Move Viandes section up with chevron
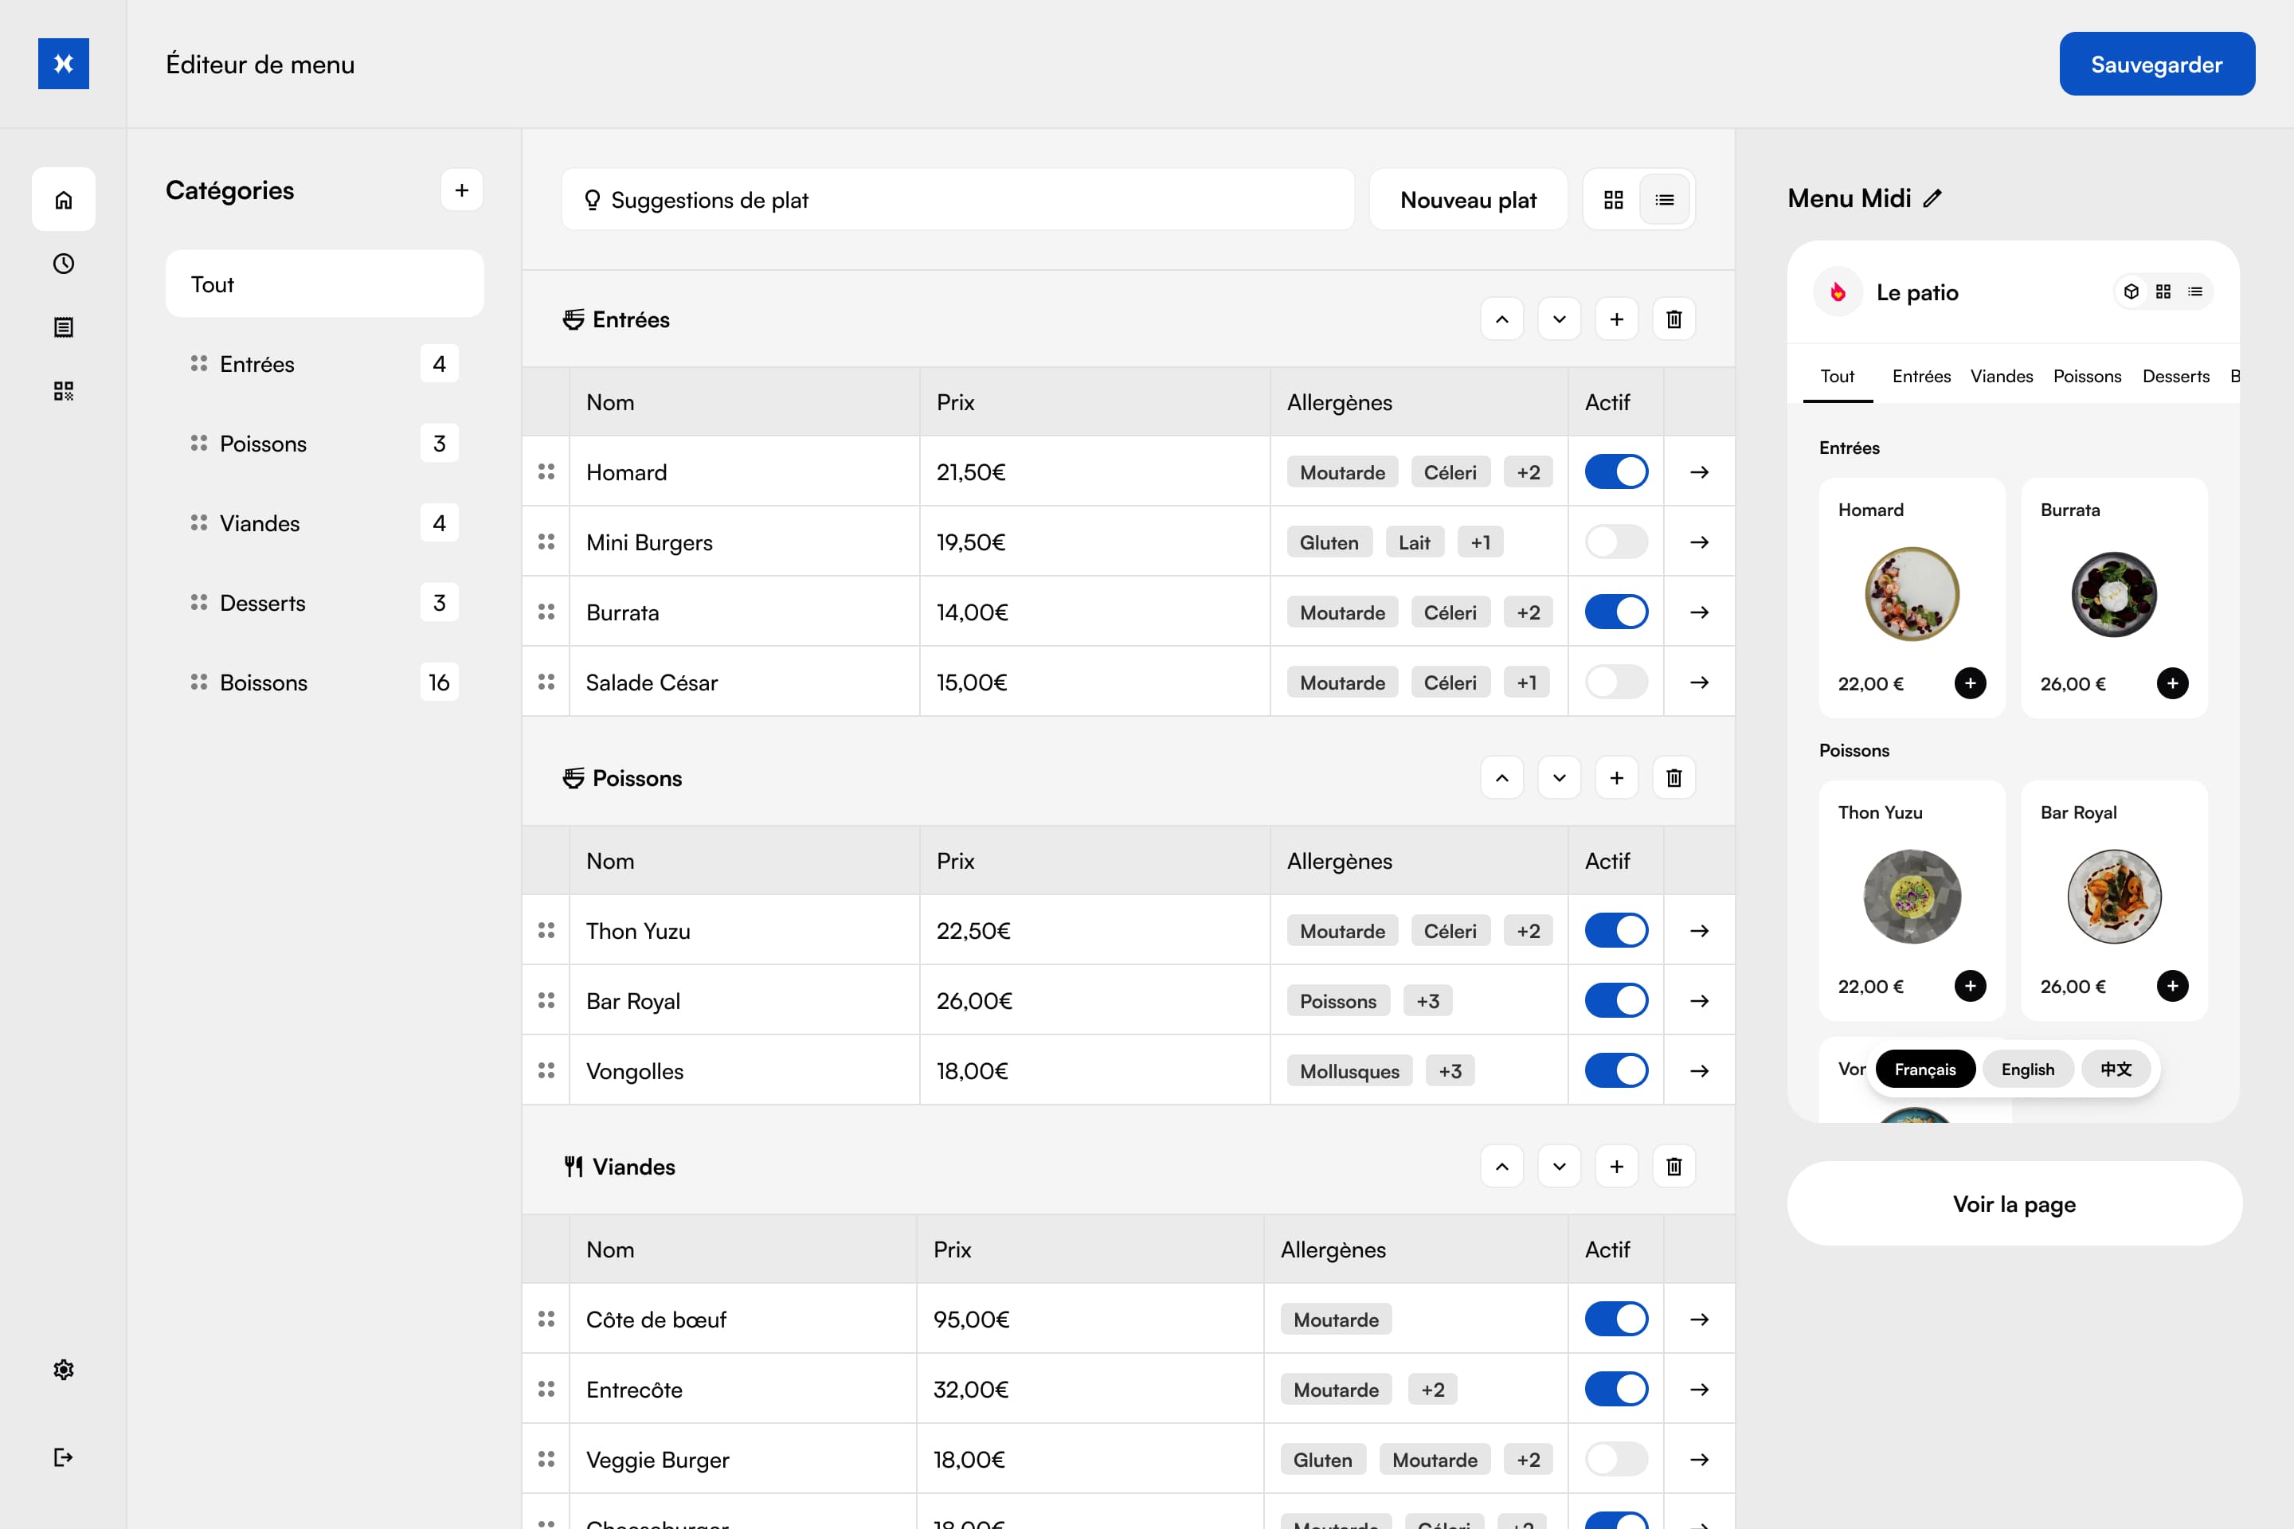2294x1529 pixels. tap(1502, 1167)
